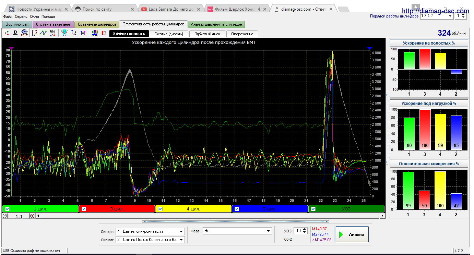Viewport: 474px width, 255px height.
Task: Click the speaker icon on Шерлок tab
Action: click(260, 9)
